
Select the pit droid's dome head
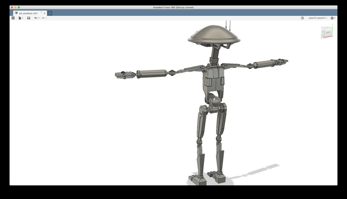point(213,33)
